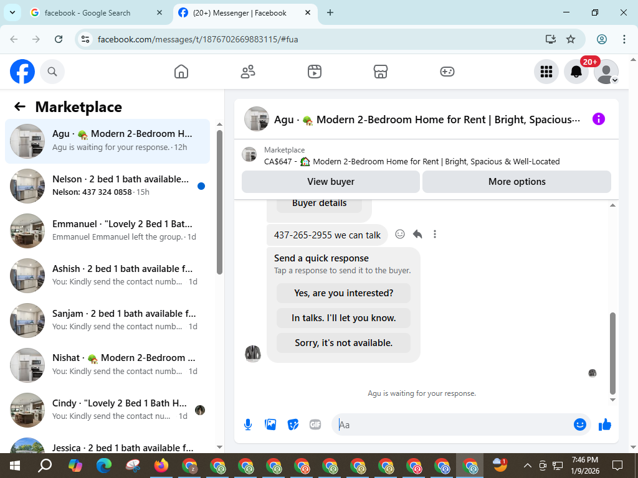This screenshot has height=478, width=638.
Task: Open the tab search dropdown arrow
Action: [12, 12]
